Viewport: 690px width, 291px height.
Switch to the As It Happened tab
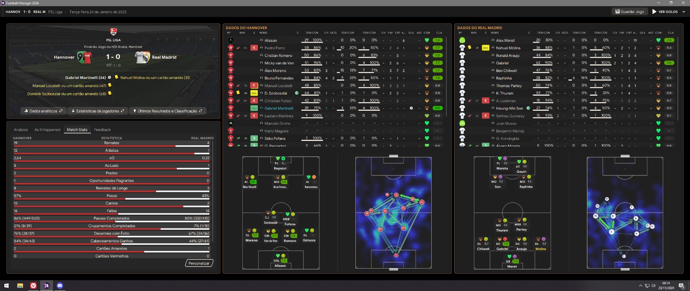(x=47, y=129)
